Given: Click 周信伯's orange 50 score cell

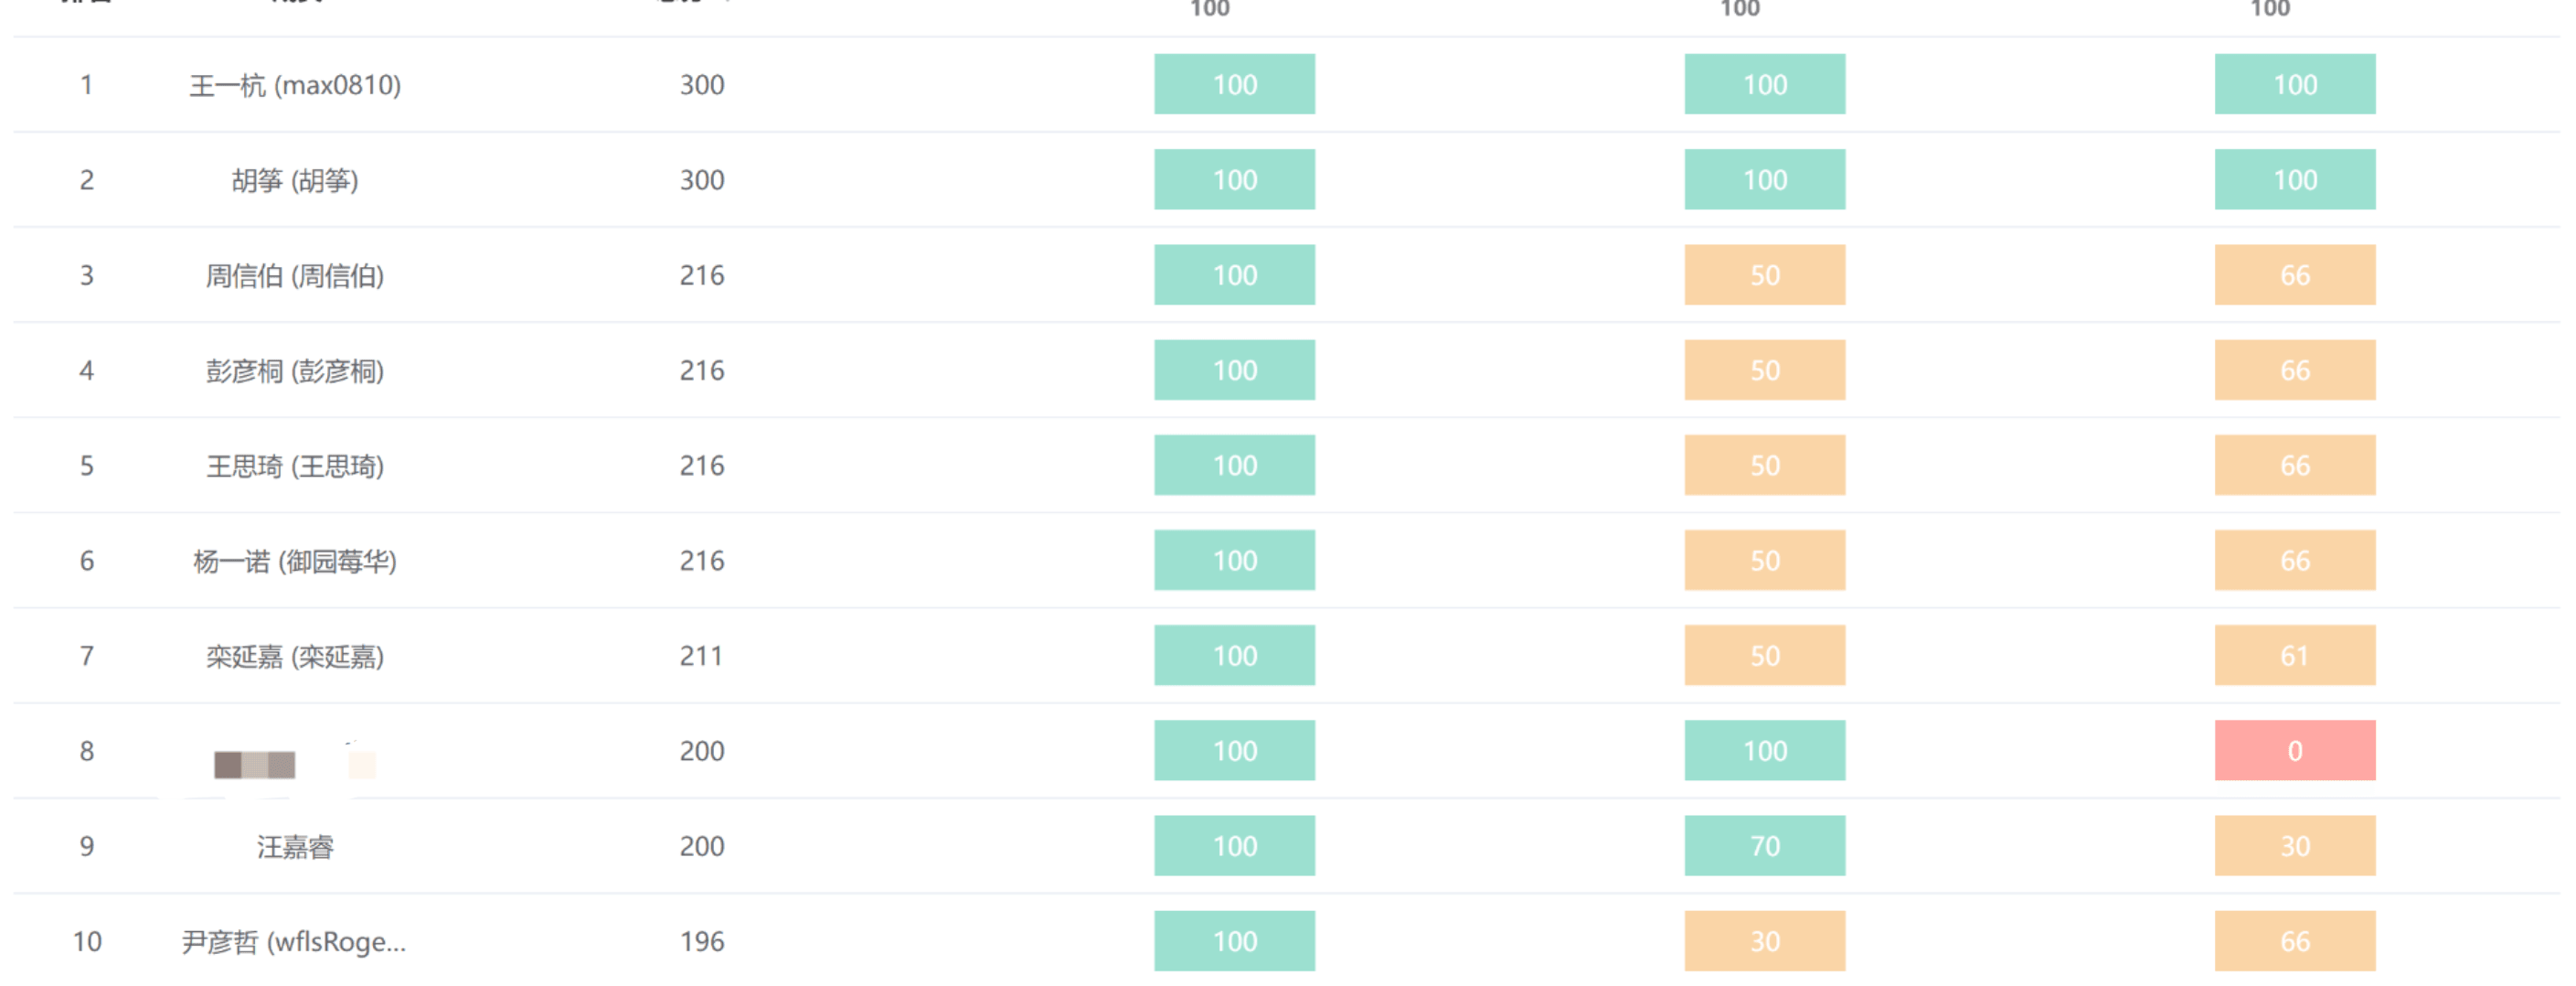Looking at the screenshot, I should point(1764,275).
